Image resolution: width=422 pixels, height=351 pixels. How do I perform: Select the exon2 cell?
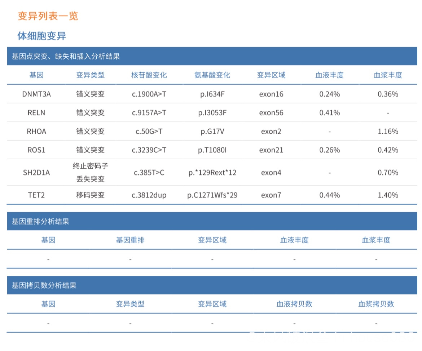(x=271, y=131)
